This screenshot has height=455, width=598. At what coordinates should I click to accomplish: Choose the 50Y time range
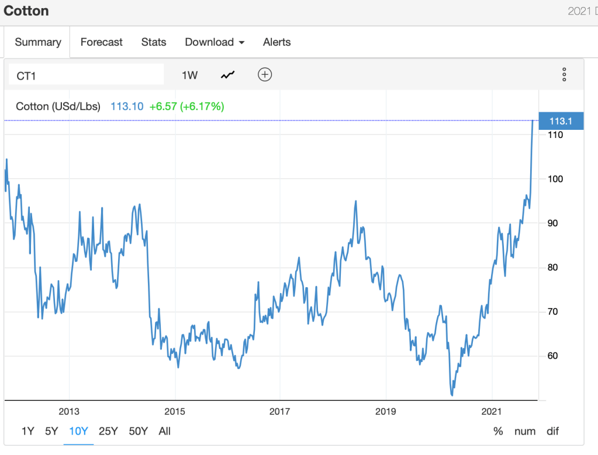(x=138, y=431)
